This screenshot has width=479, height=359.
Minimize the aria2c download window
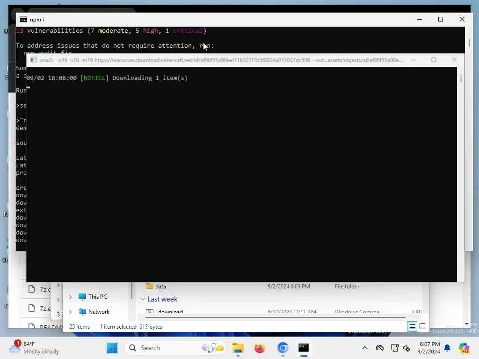414,60
